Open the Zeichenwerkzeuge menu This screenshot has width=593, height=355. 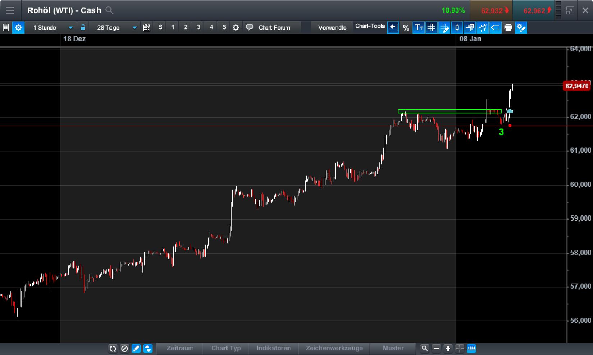pyautogui.click(x=334, y=348)
